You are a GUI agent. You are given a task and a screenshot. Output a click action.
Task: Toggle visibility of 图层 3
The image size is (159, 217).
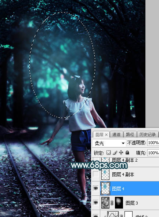point(95,203)
